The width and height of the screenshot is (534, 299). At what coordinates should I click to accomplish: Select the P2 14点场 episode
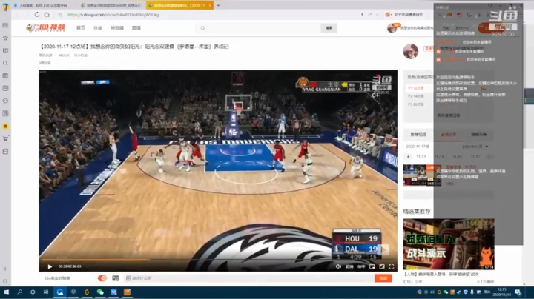[416, 96]
